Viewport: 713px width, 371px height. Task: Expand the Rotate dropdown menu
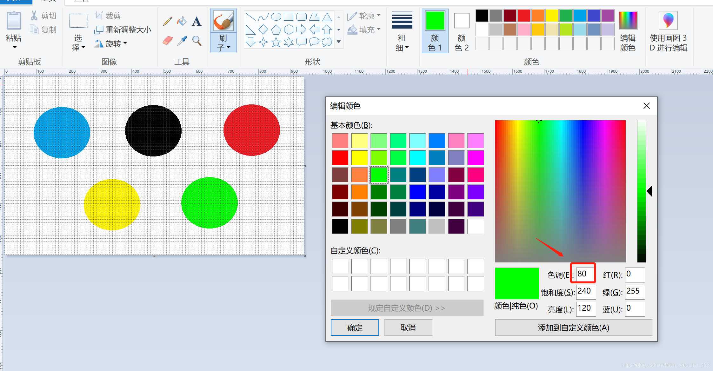tap(111, 43)
